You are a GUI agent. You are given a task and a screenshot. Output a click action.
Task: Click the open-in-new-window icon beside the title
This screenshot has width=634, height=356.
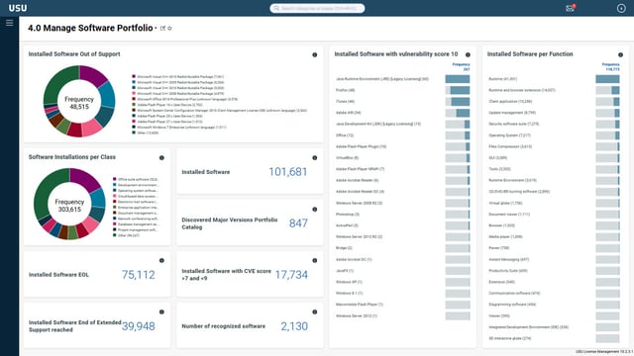[162, 29]
